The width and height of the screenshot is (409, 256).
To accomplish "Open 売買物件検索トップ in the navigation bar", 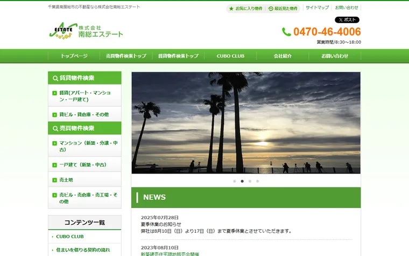I will point(126,56).
